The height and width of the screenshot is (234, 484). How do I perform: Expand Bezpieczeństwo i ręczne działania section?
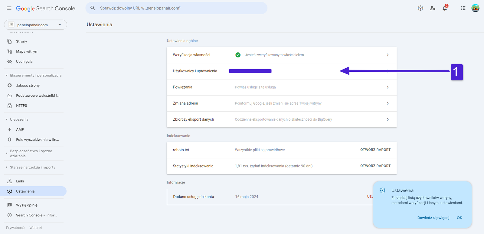[x=7, y=153]
